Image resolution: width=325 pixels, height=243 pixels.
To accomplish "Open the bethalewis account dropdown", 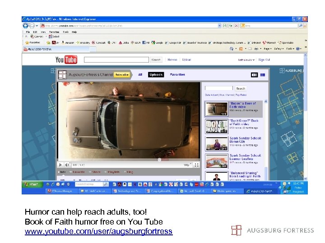I will pyautogui.click(x=246, y=60).
